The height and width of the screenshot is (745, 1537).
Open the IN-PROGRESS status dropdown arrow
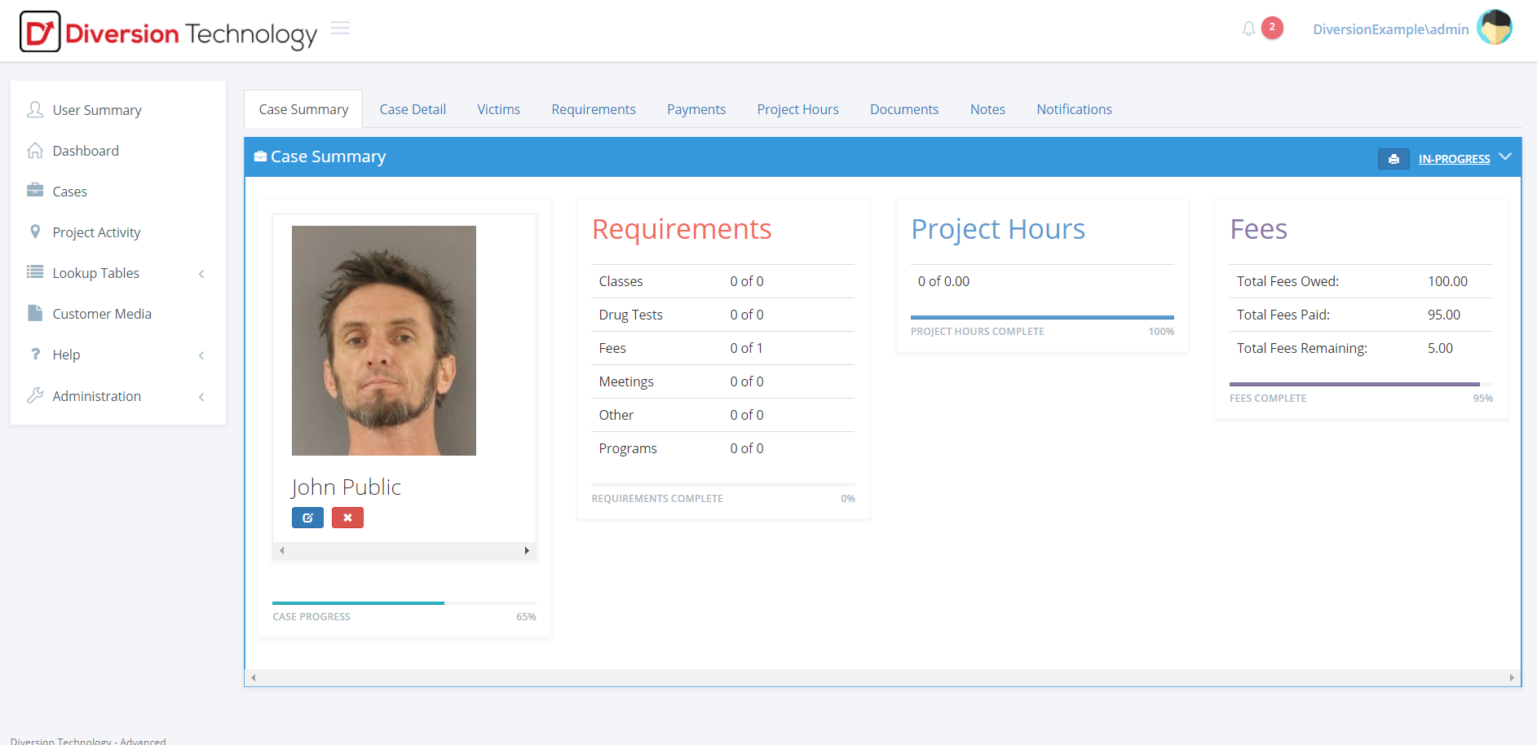pos(1505,157)
